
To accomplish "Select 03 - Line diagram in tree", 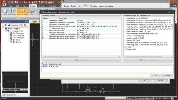I will pyautogui.click(x=19, y=38).
